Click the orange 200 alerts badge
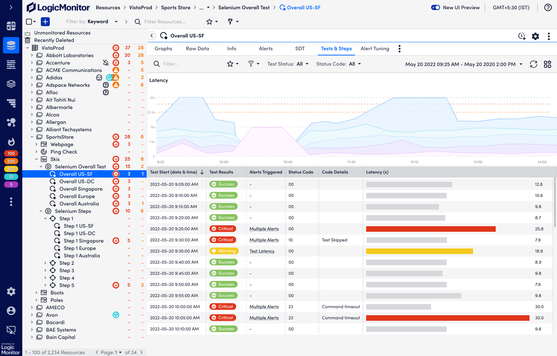Viewport: 557px width, 356px height. (11, 161)
